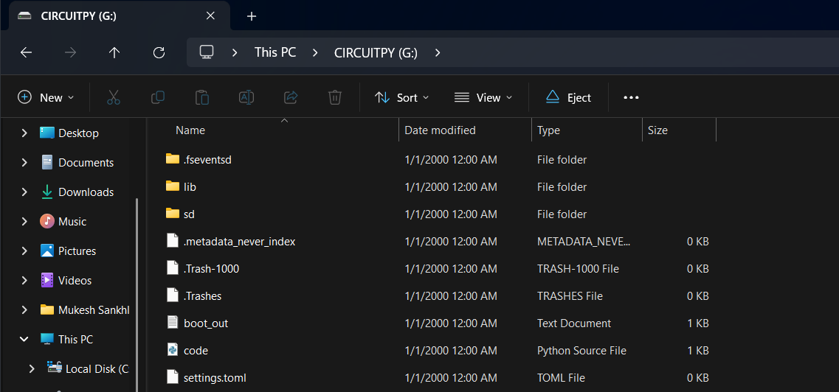This screenshot has width=839, height=392.
Task: Click chevron after CIRCUITPY (G:) in breadcrumb
Action: click(x=437, y=52)
